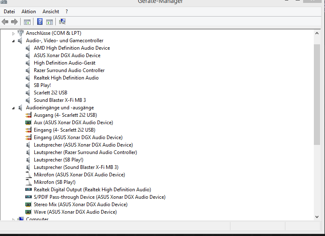Open the Aktion menu

pyautogui.click(x=28, y=12)
